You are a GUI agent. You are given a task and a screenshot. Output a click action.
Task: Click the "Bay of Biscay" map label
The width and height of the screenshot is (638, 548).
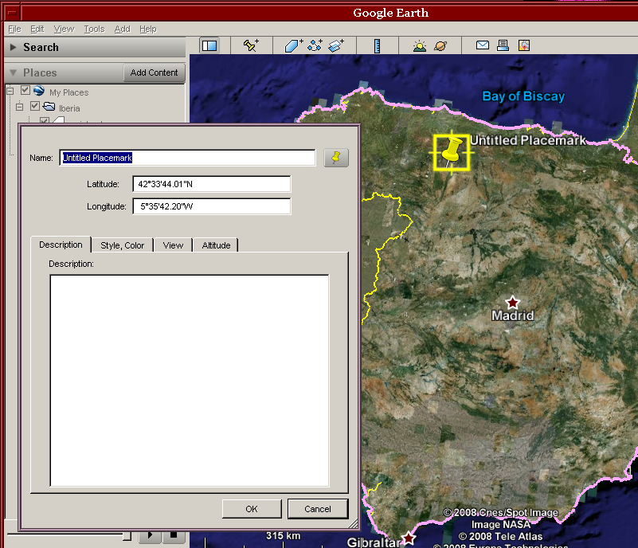pos(523,96)
